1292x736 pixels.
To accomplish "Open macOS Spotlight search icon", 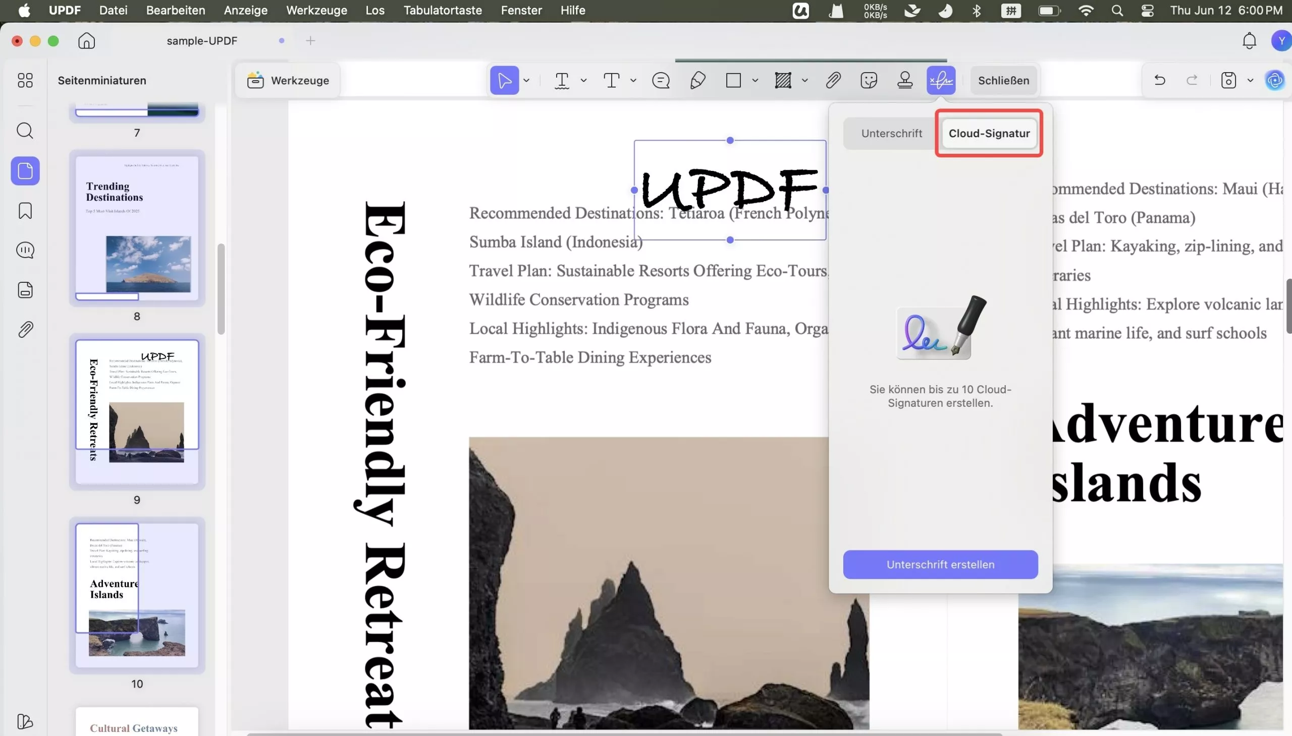I will click(1117, 10).
